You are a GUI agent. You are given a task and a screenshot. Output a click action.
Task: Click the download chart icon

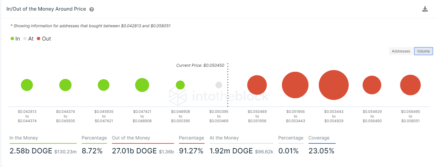tap(425, 9)
